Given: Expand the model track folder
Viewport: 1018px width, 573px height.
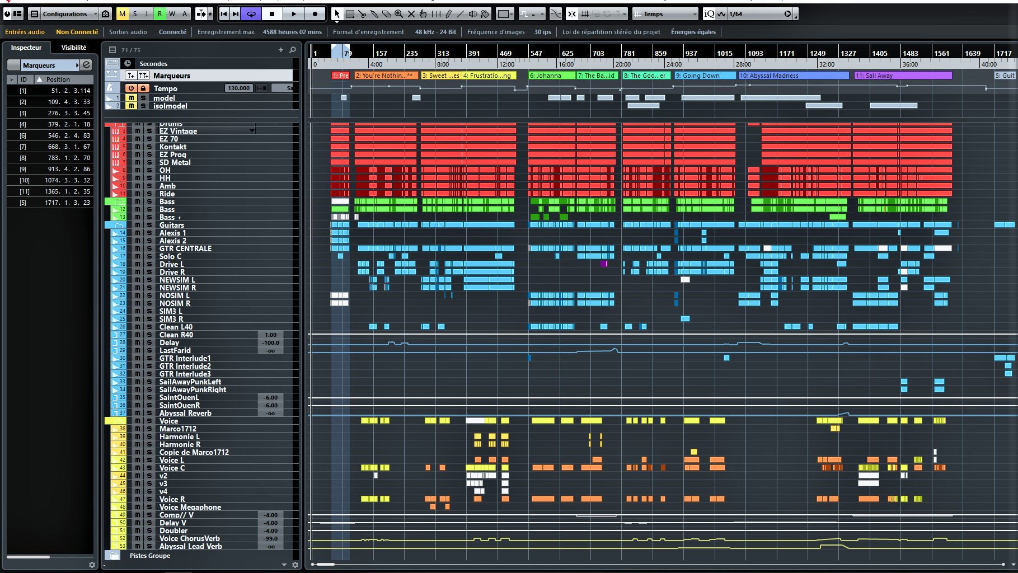Looking at the screenshot, I should [x=110, y=98].
